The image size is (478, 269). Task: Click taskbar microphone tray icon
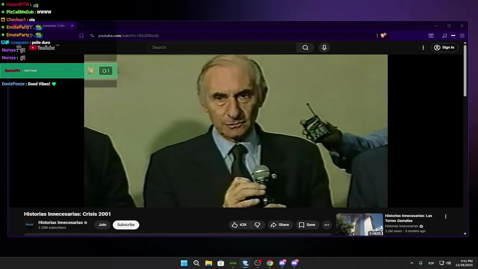(421, 263)
